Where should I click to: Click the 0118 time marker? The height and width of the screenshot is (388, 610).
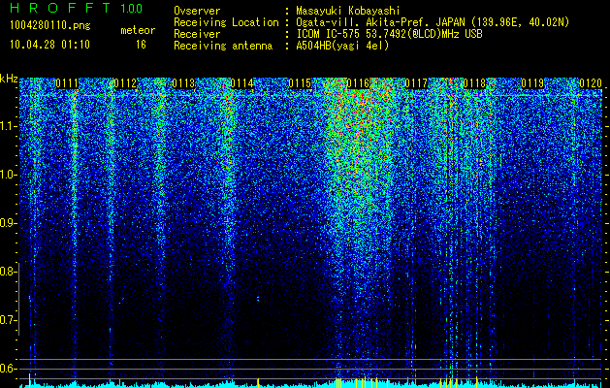point(474,83)
